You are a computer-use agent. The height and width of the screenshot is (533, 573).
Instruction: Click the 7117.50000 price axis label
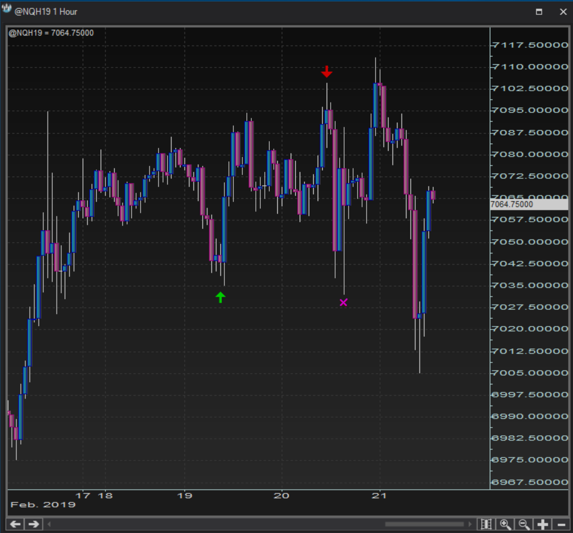(530, 45)
